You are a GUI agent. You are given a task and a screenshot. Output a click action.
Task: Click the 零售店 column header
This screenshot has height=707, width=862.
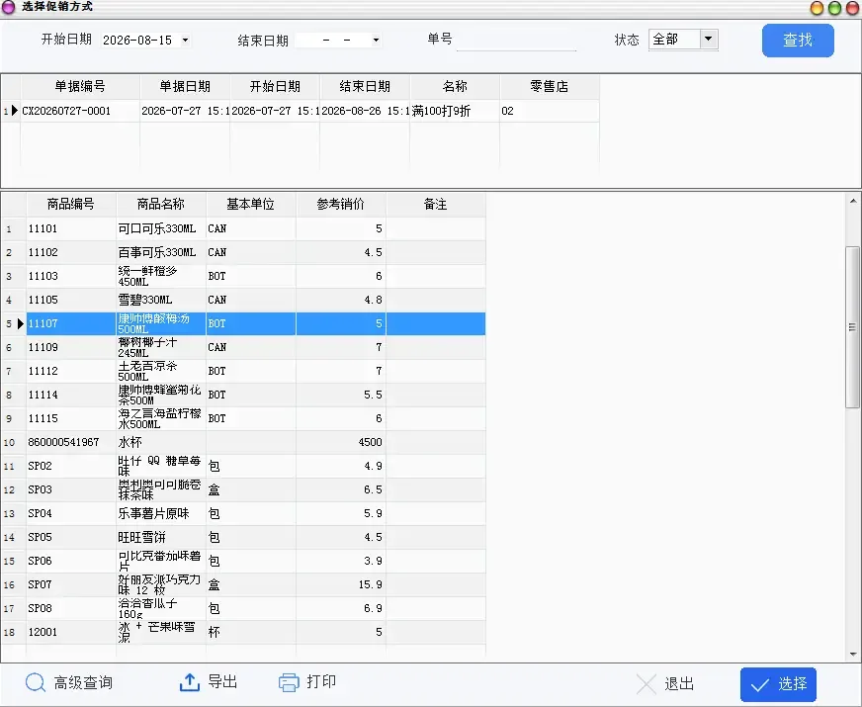tap(550, 86)
